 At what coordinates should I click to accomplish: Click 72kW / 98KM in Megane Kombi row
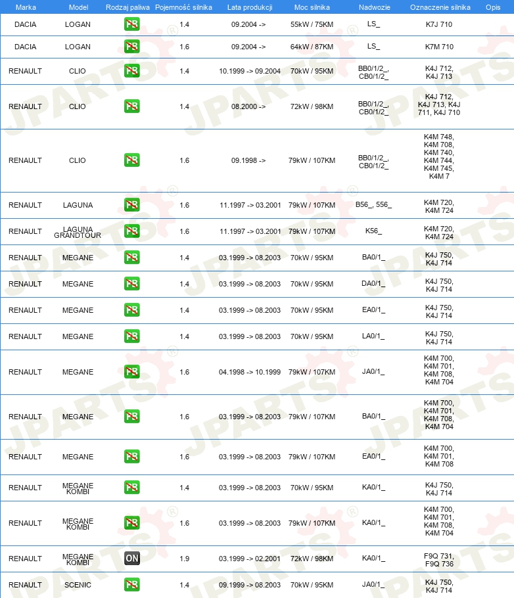[x=312, y=559]
